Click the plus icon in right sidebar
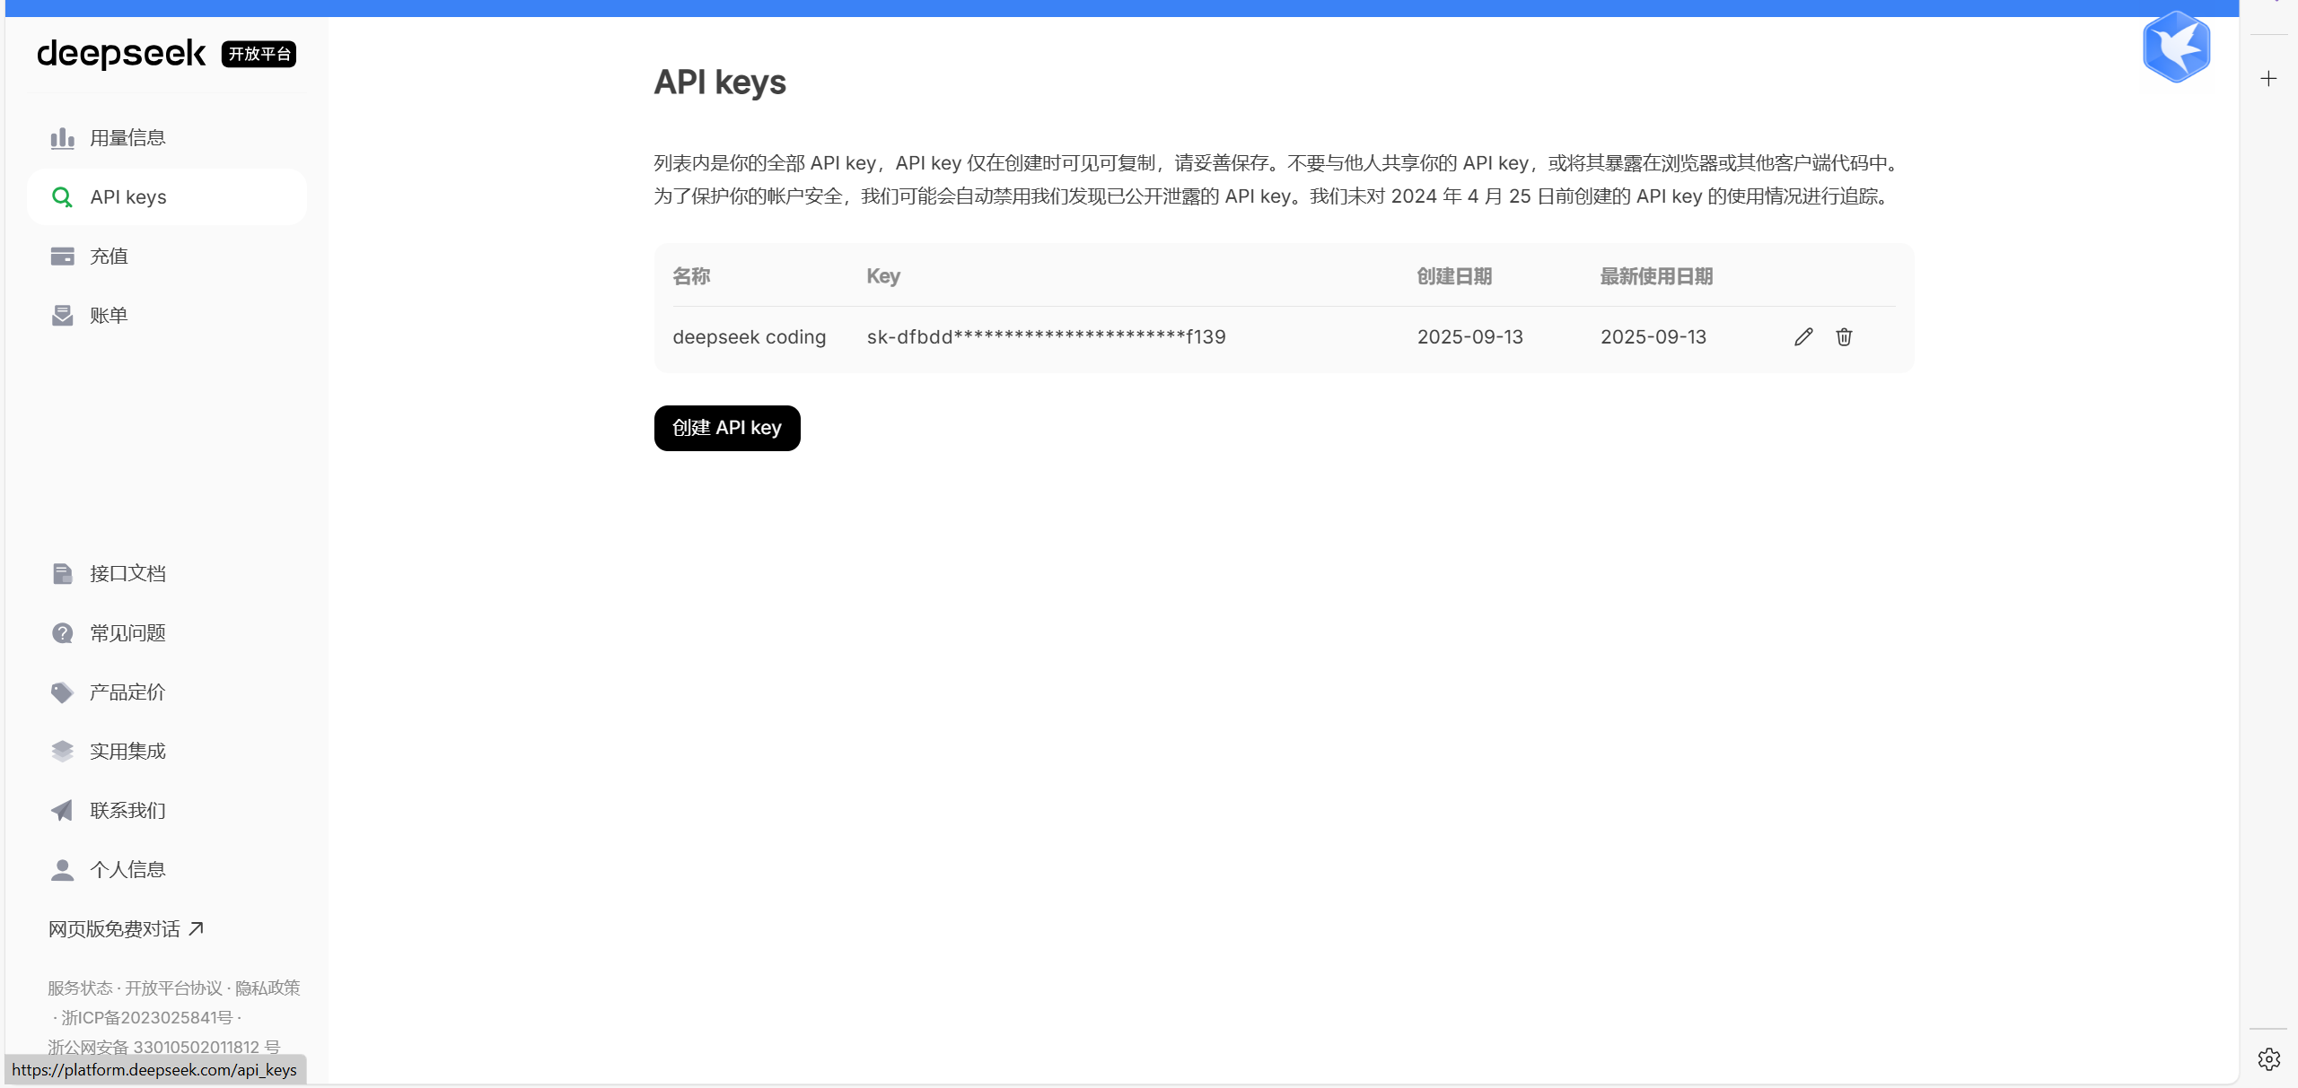Viewport: 2298px width, 1088px height. click(2268, 79)
